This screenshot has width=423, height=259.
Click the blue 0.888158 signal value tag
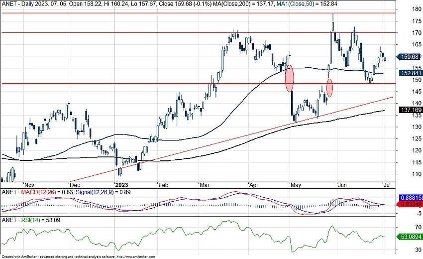[412, 197]
